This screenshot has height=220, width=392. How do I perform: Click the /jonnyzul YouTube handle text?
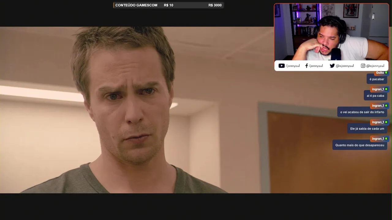[x=293, y=66]
